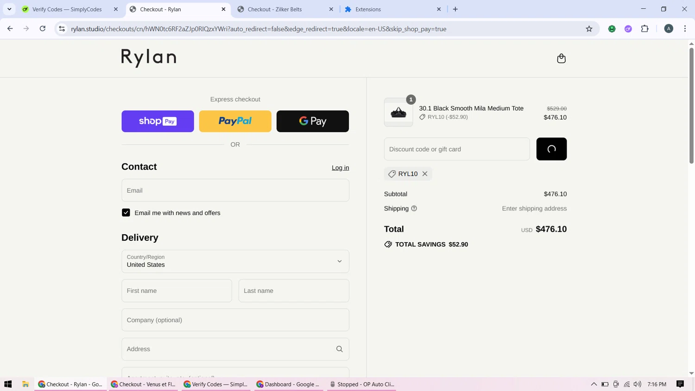The image size is (695, 391).
Task: Click the purple extension icon in toolbar
Action: point(628,29)
